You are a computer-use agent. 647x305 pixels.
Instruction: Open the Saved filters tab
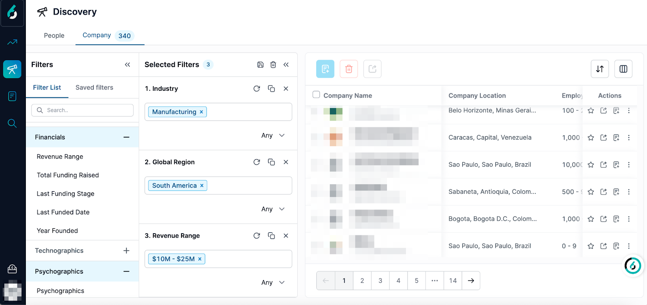[x=94, y=88]
